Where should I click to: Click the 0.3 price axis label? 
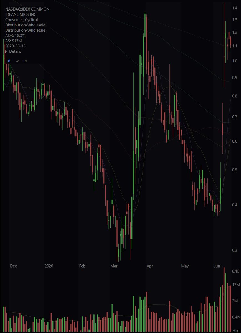pyautogui.click(x=235, y=251)
